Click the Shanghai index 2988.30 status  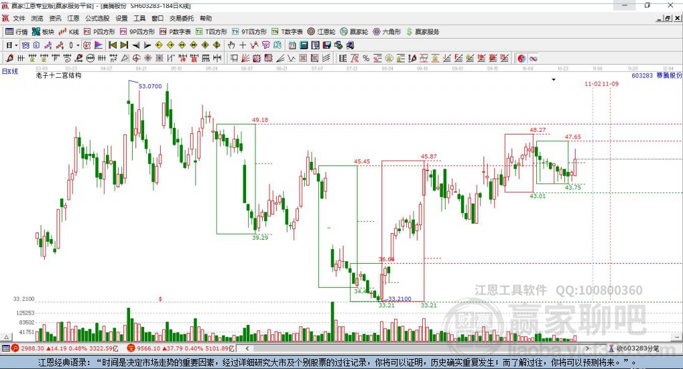coord(65,348)
